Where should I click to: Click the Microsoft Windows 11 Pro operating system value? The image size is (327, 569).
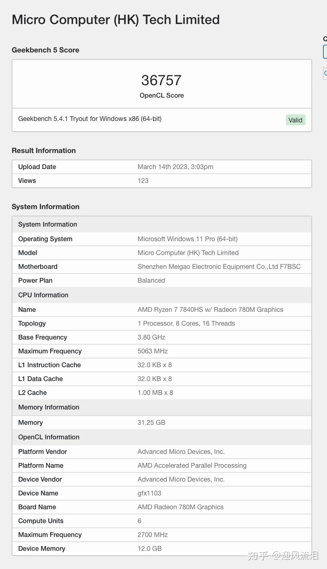(188, 239)
